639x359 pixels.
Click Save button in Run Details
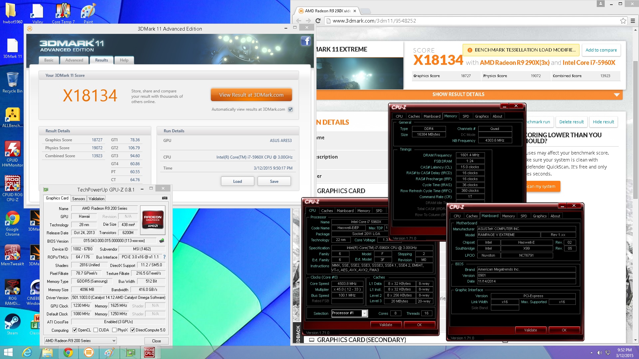(274, 181)
